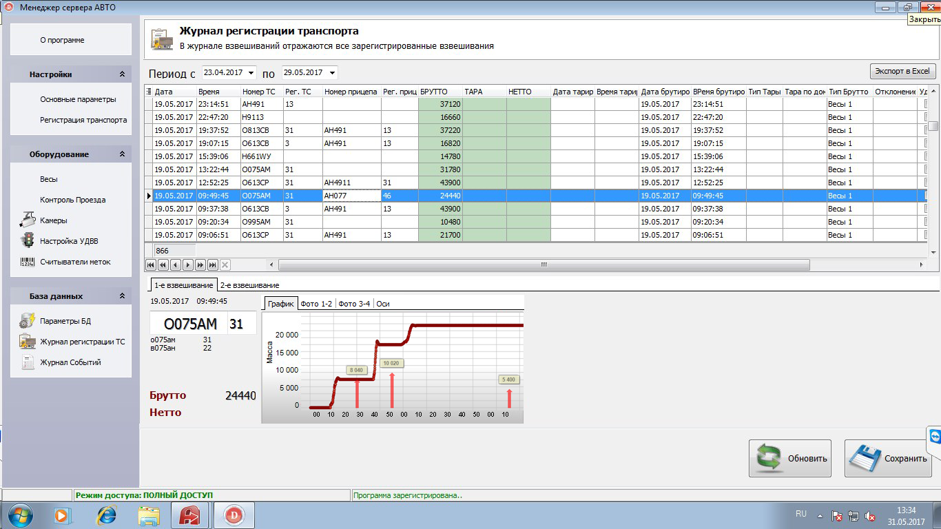Switch to the 2-е взвешивание tab
The height and width of the screenshot is (529, 941).
click(249, 285)
